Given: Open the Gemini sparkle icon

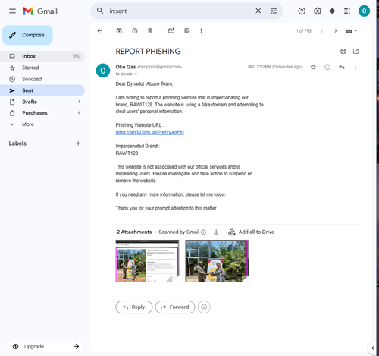Looking at the screenshot, I should pos(332,11).
